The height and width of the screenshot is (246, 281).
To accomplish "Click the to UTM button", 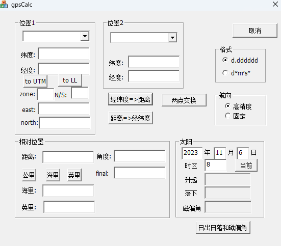I will (x=35, y=81).
